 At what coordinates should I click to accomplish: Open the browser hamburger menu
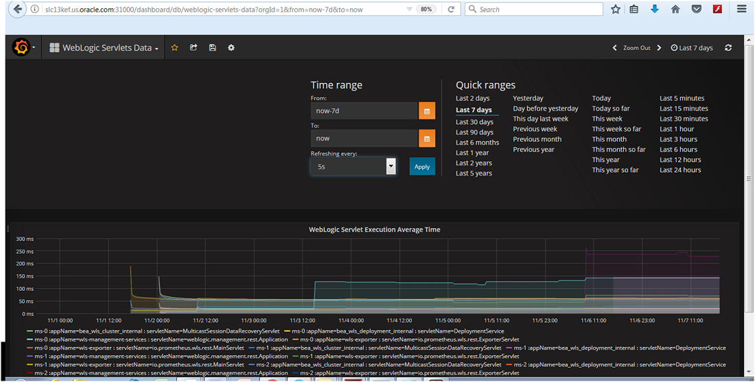click(742, 9)
